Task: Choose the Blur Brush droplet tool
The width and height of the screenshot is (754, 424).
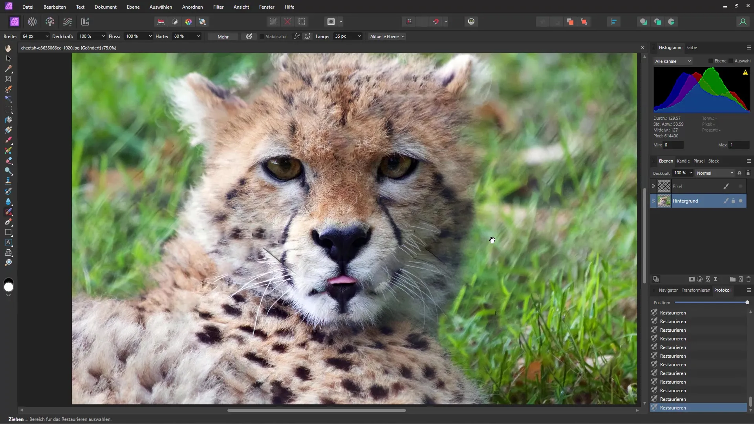Action: coord(8,201)
